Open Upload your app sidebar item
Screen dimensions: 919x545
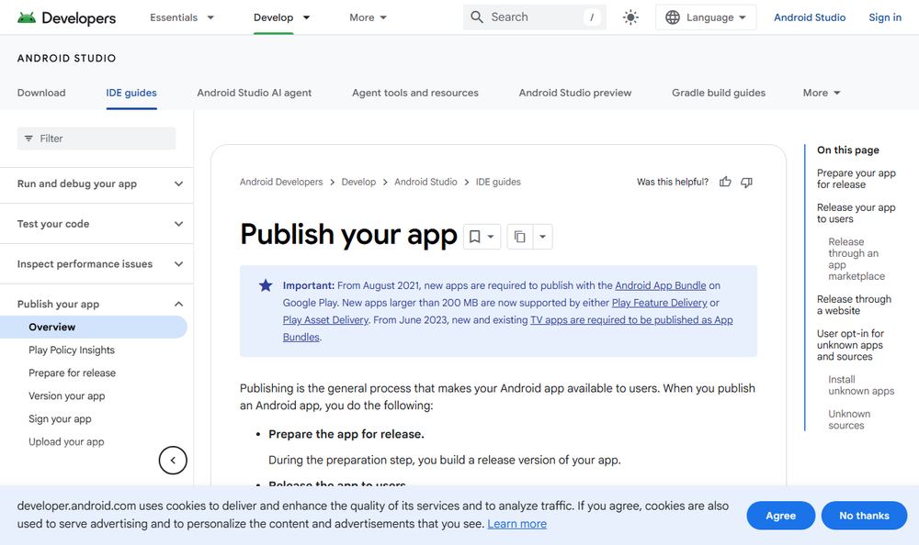(x=66, y=442)
